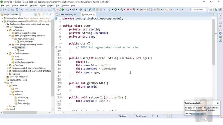Click the Save icon in the toolbar
Screen dimensions: 223x125
pyautogui.click(x=9, y=10)
